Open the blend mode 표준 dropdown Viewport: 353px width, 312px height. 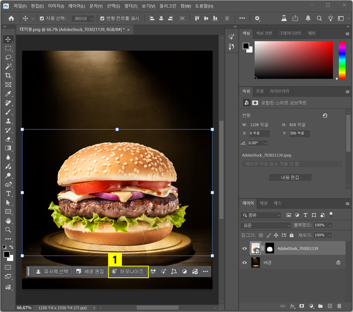(x=265, y=225)
